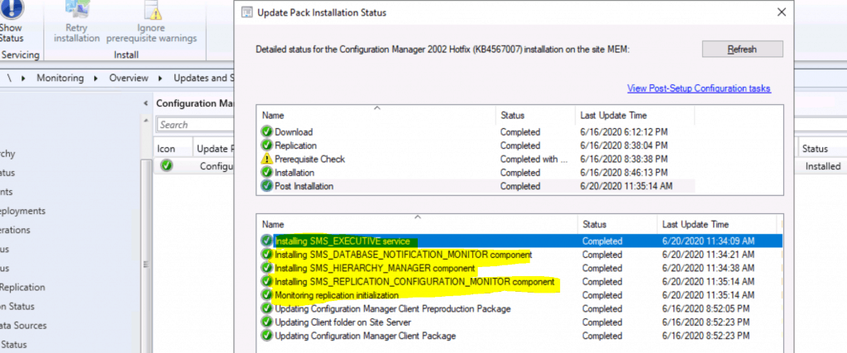Image resolution: width=847 pixels, height=353 pixels.
Task: Sort lower list by Last Update Time header
Action: click(x=717, y=224)
